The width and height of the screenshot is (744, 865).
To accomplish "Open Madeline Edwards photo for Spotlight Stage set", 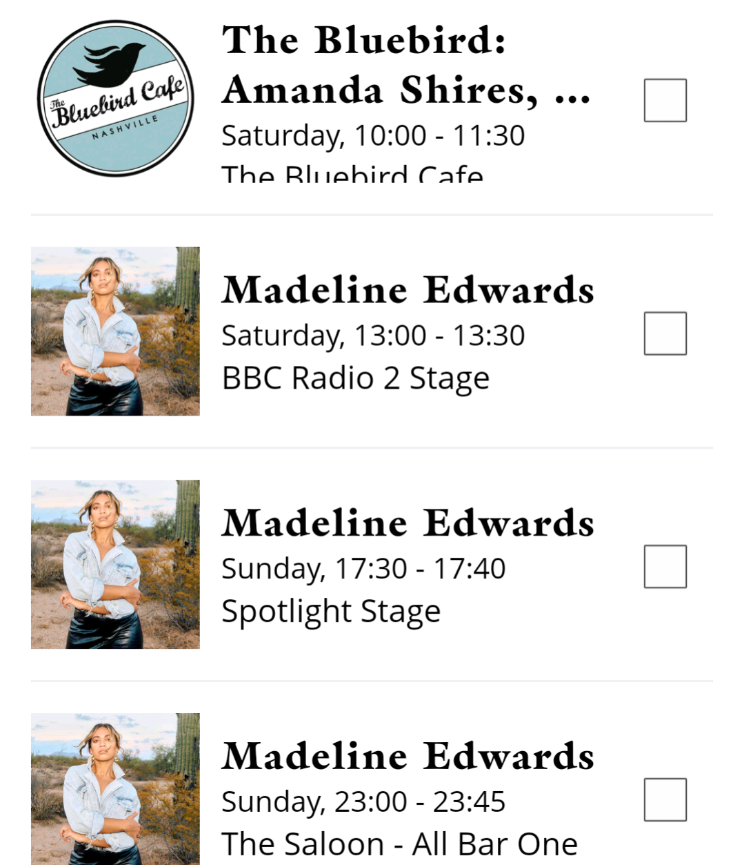I will click(115, 564).
